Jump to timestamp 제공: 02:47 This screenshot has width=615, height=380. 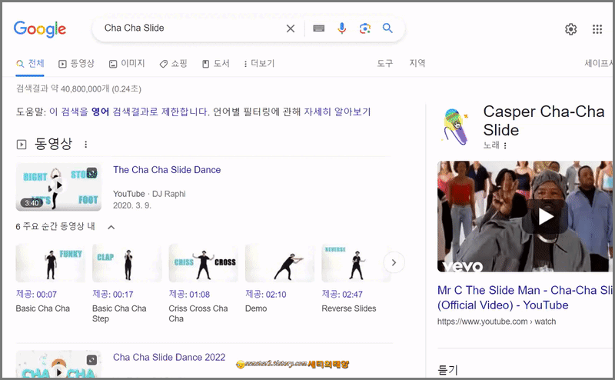342,295
